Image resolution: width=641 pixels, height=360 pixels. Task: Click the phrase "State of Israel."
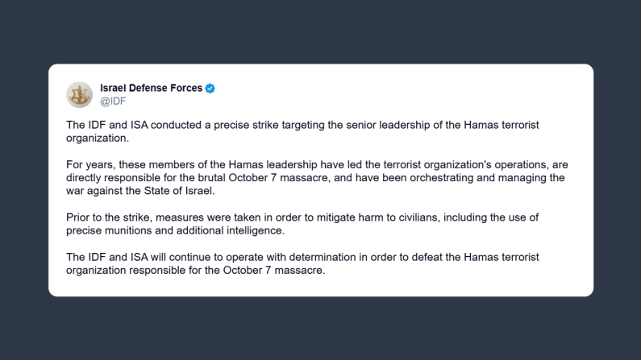[x=180, y=191]
